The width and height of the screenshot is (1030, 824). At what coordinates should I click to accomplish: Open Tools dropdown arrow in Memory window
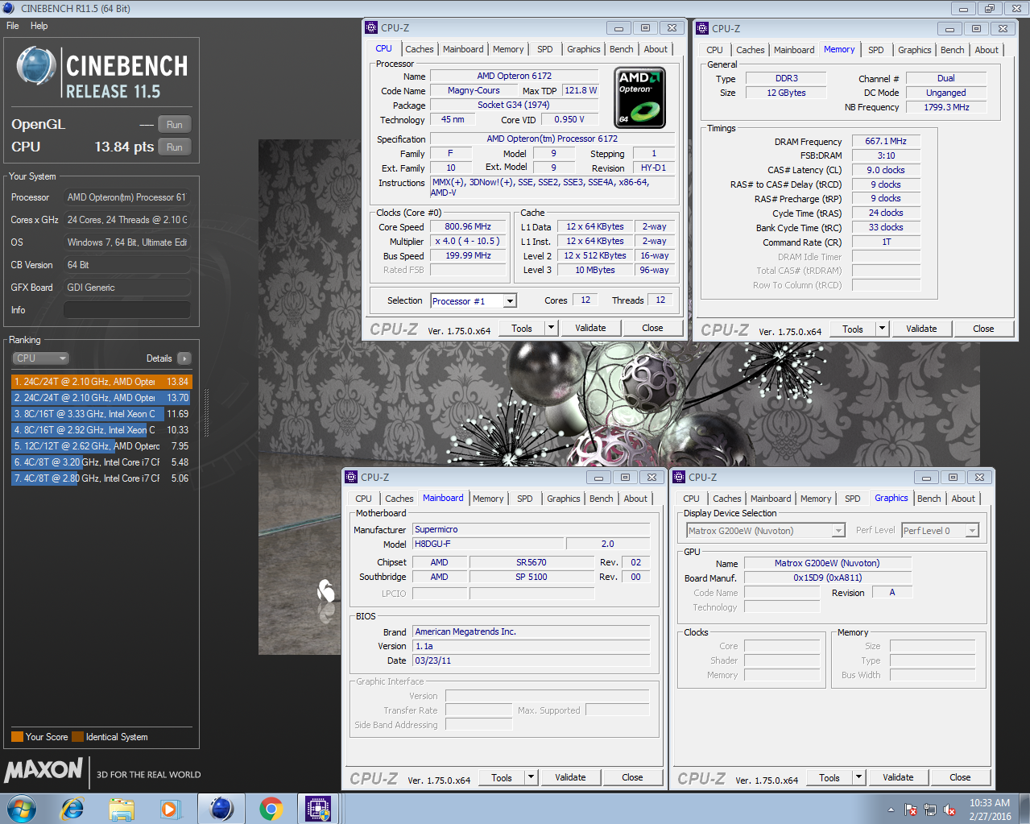882,329
